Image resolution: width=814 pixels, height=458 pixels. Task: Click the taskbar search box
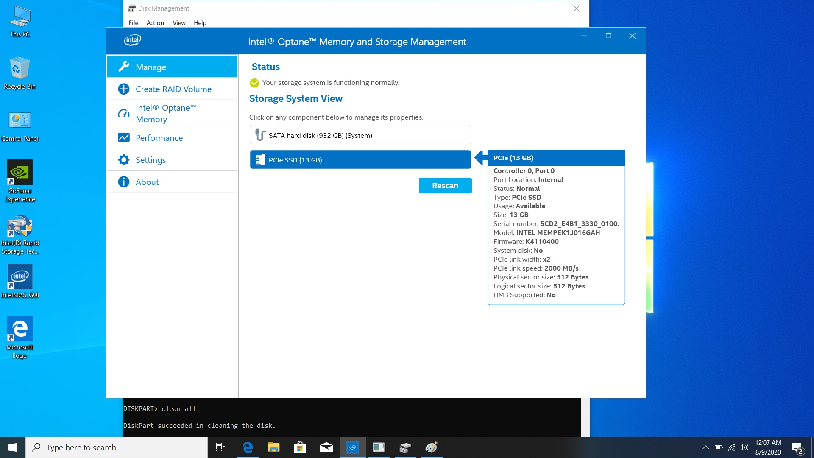[117, 447]
